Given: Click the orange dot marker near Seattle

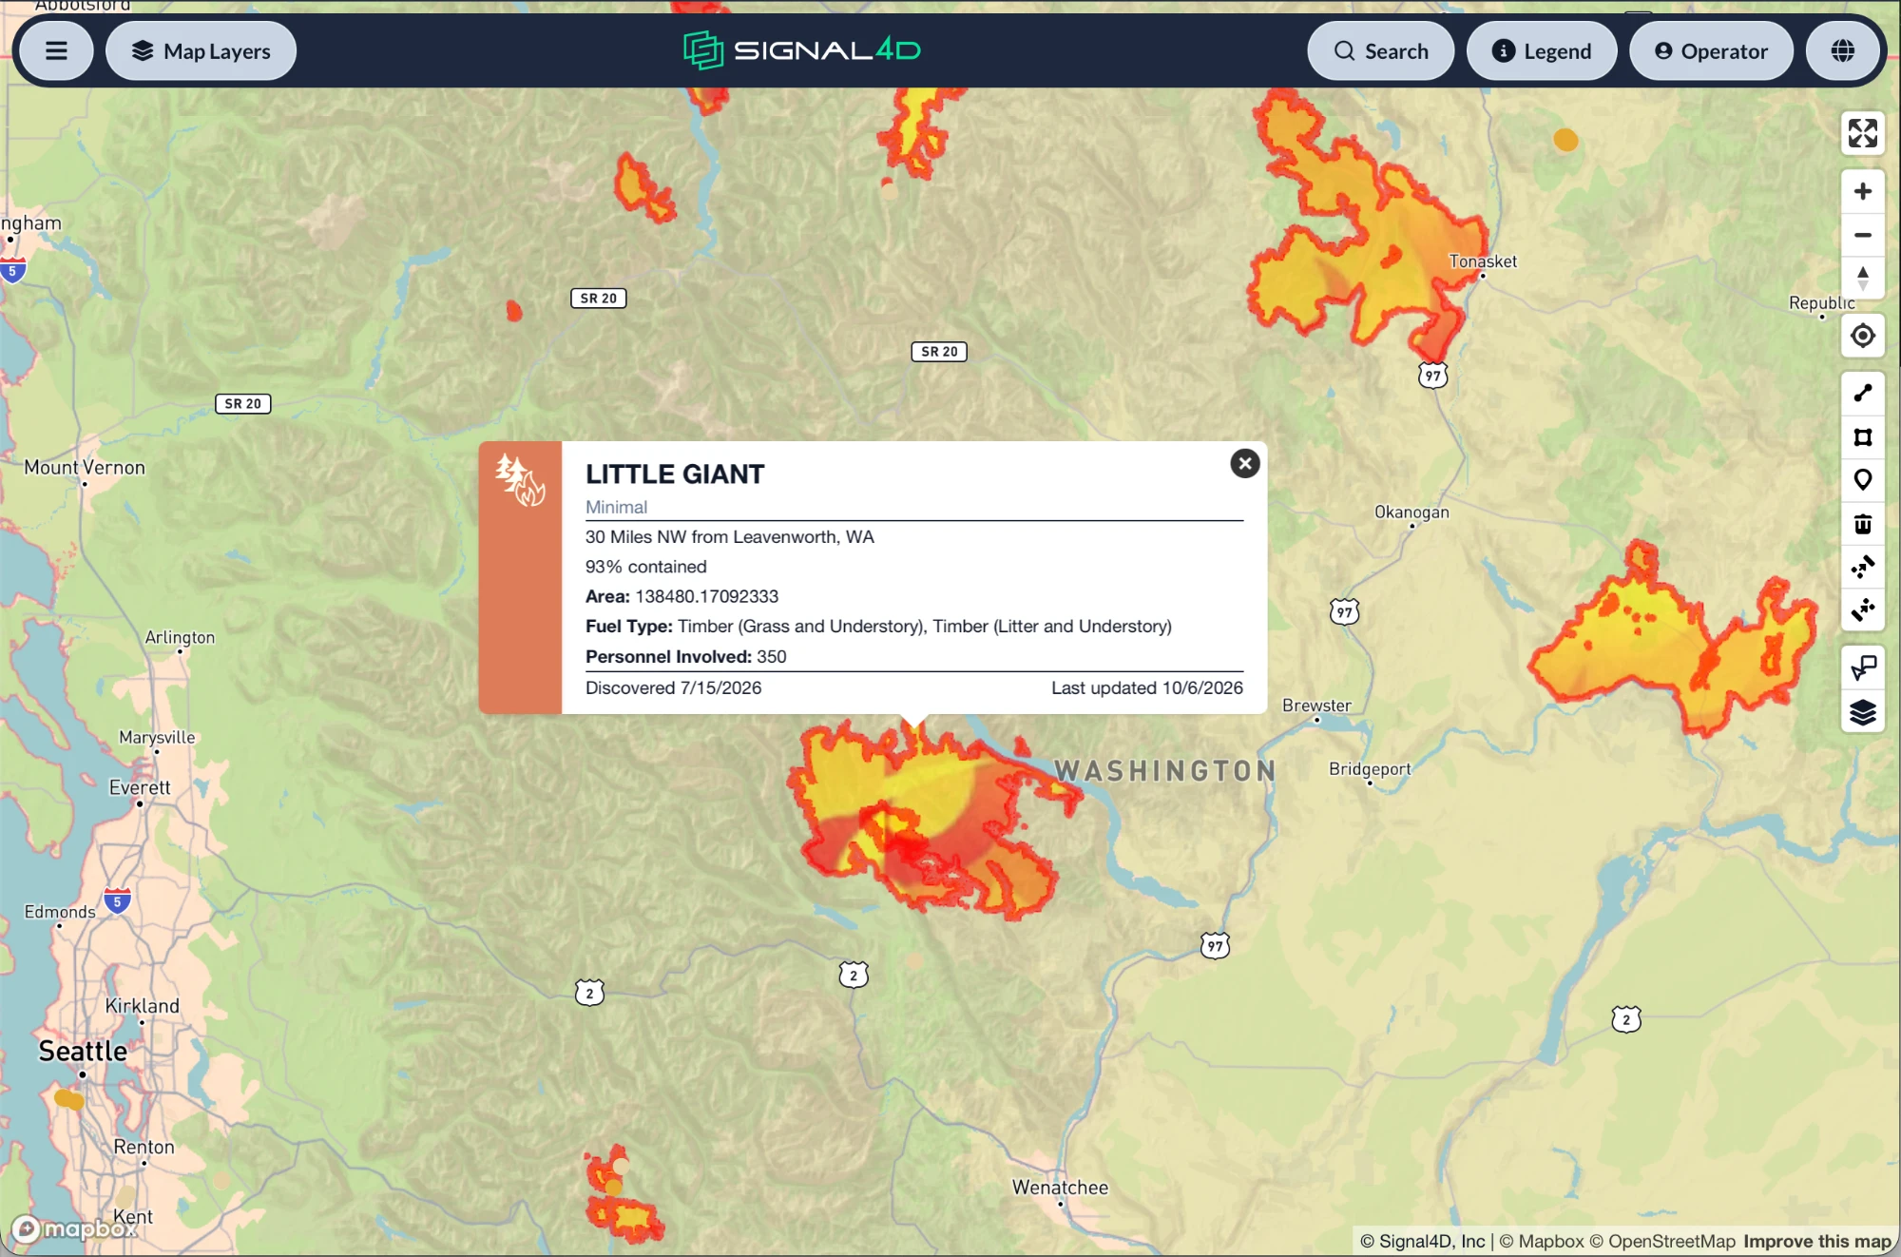Looking at the screenshot, I should coord(69,1100).
